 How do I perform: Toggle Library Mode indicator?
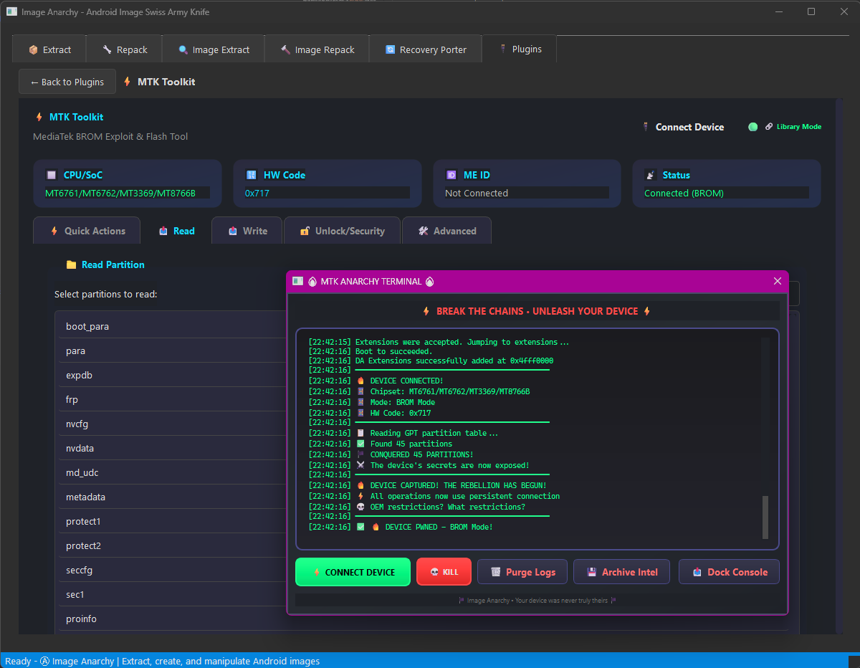pos(752,126)
